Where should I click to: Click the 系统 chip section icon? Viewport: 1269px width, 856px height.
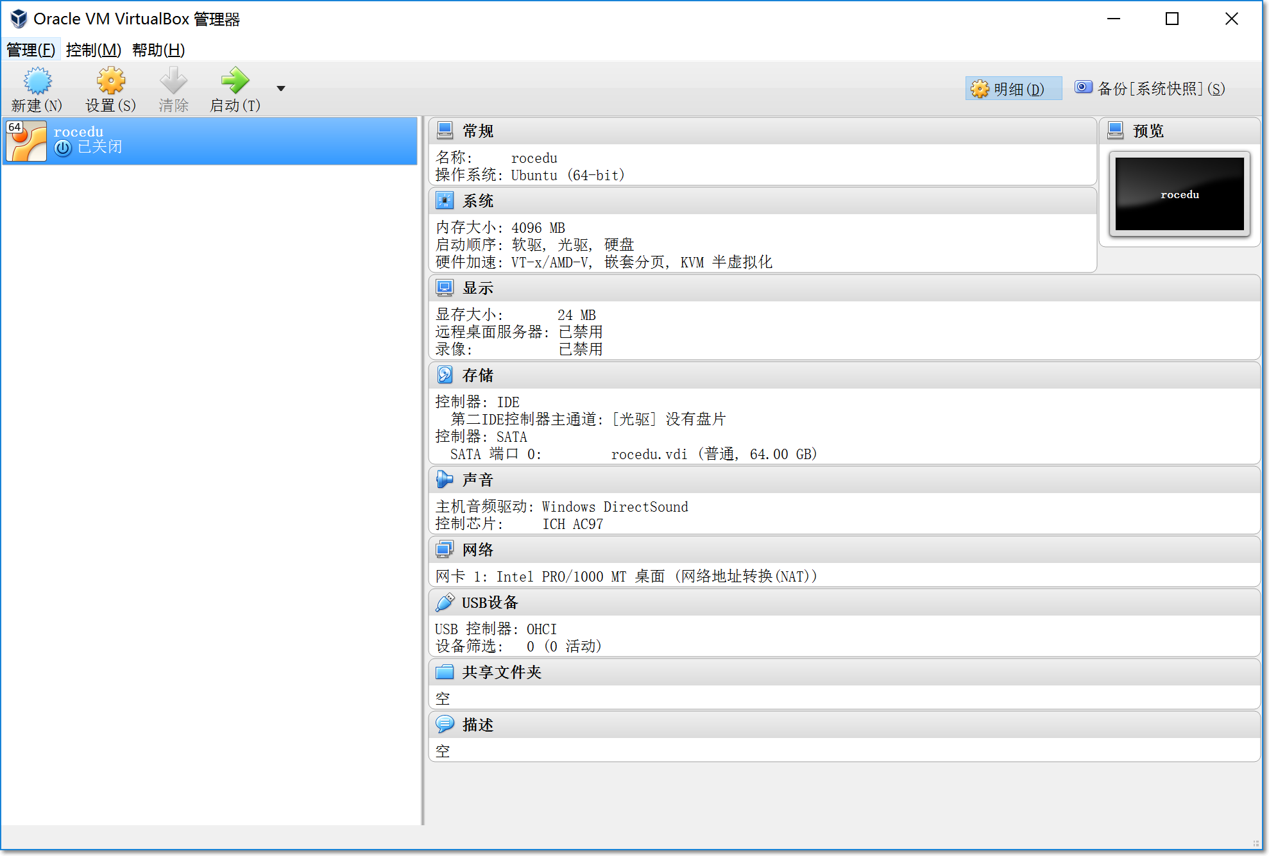(x=445, y=201)
